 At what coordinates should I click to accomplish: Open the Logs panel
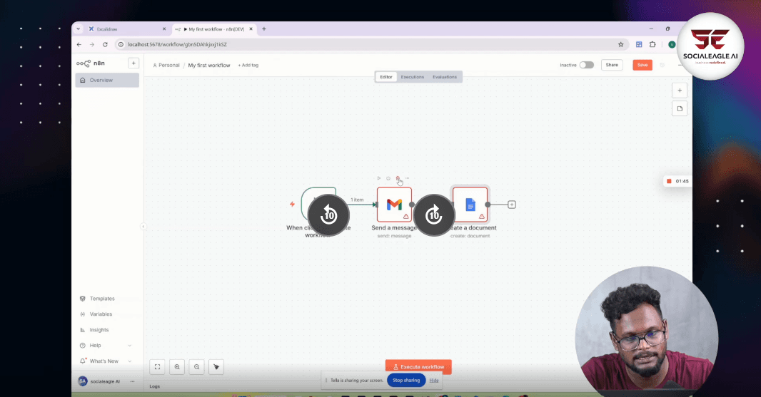coord(155,386)
